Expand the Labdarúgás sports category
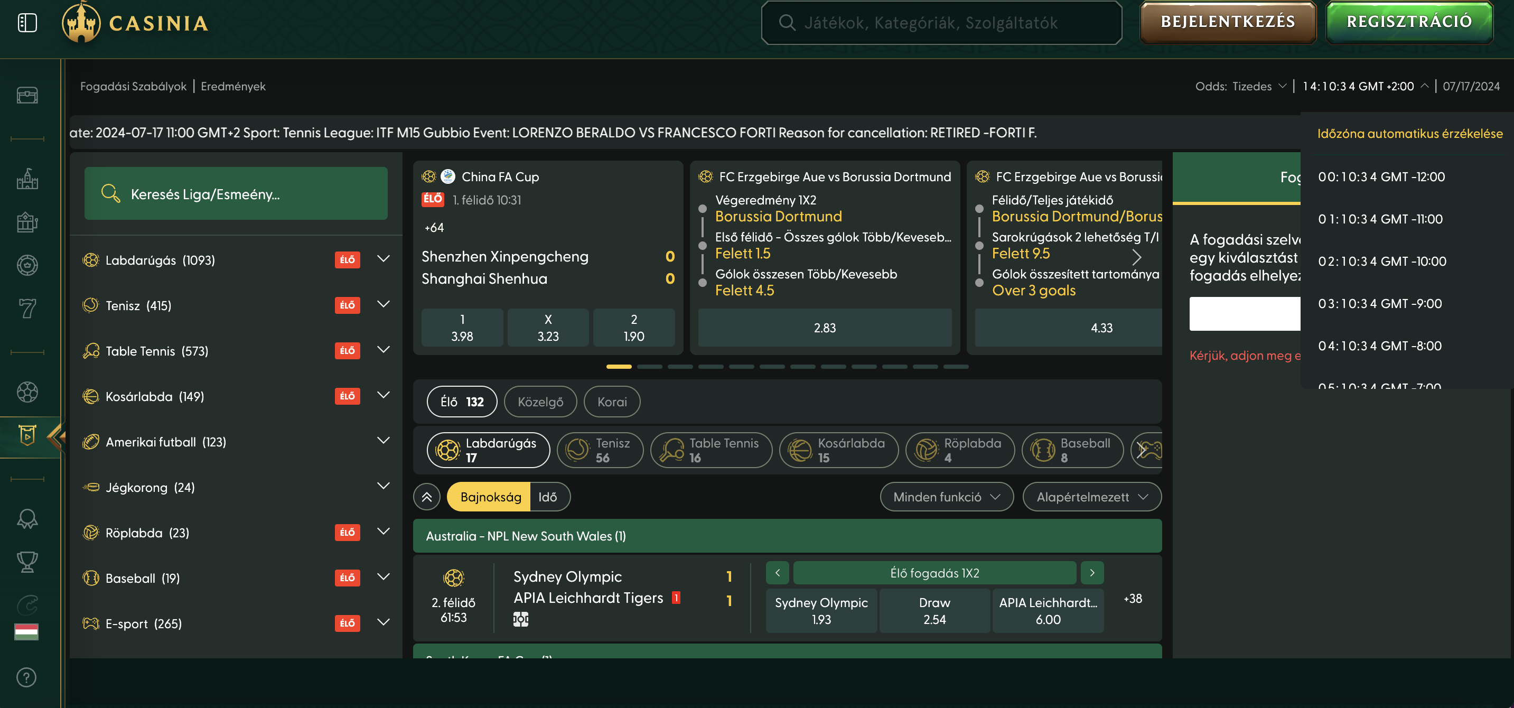The image size is (1514, 708). coord(383,259)
